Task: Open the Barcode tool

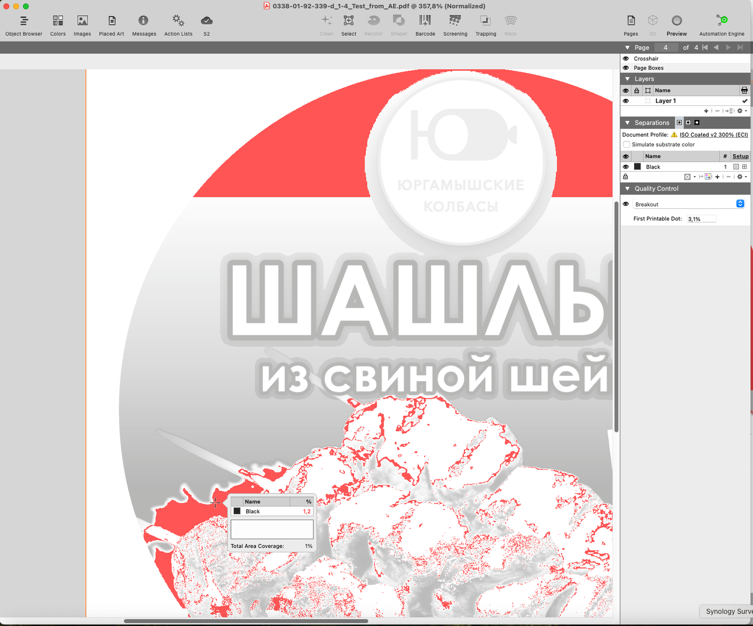Action: [x=425, y=24]
